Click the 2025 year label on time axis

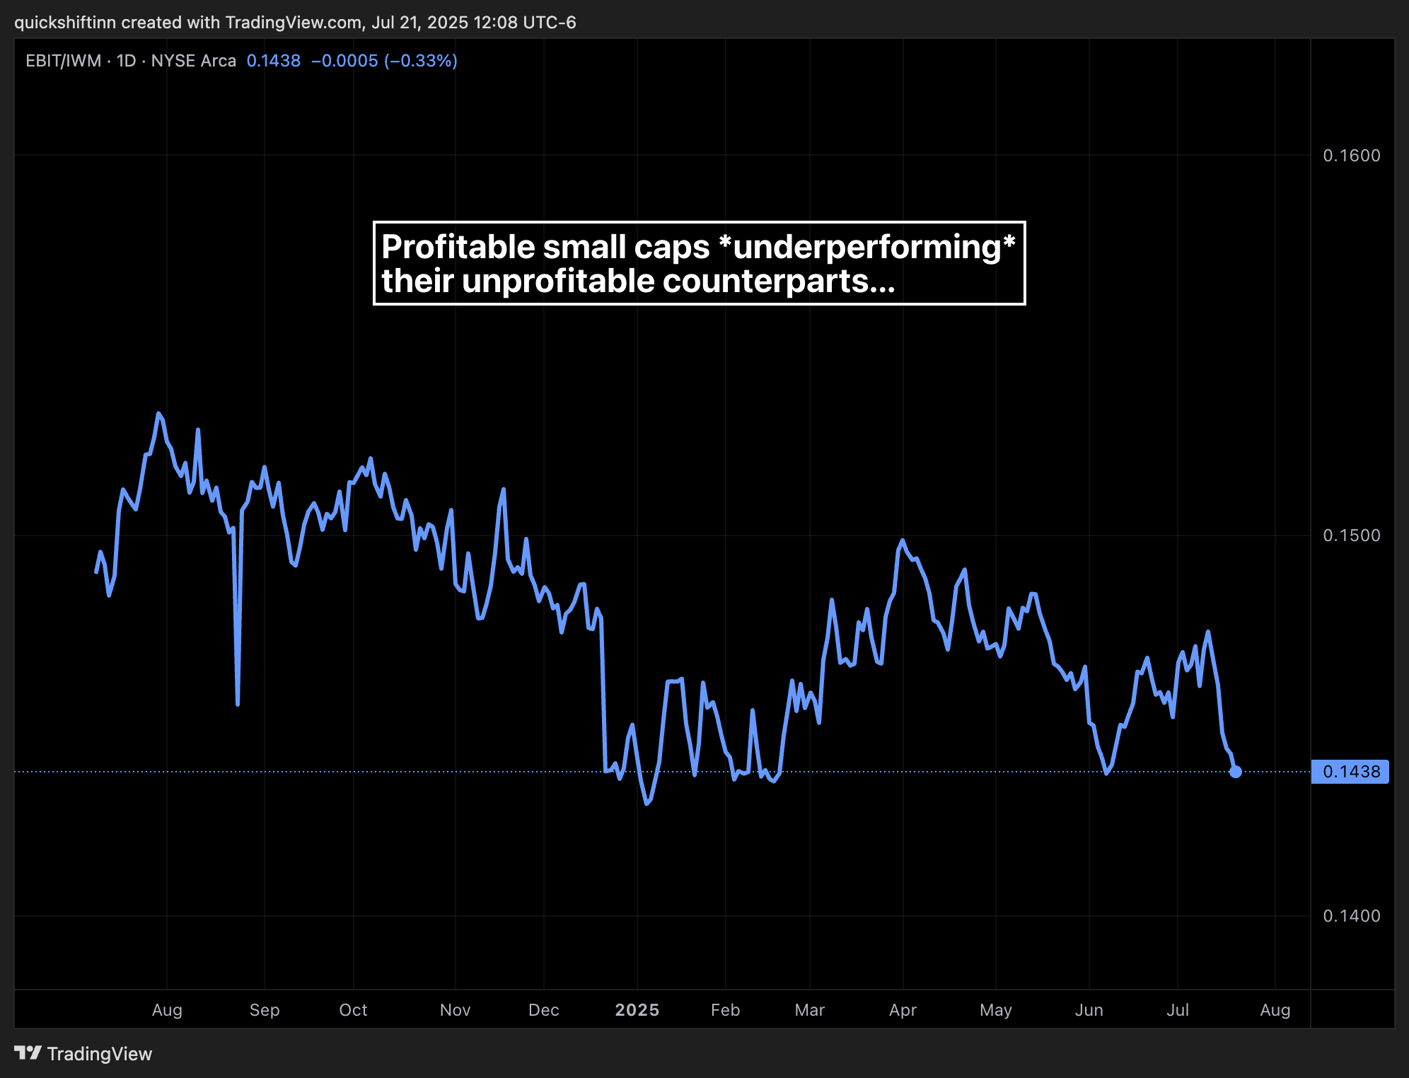pyautogui.click(x=637, y=1010)
